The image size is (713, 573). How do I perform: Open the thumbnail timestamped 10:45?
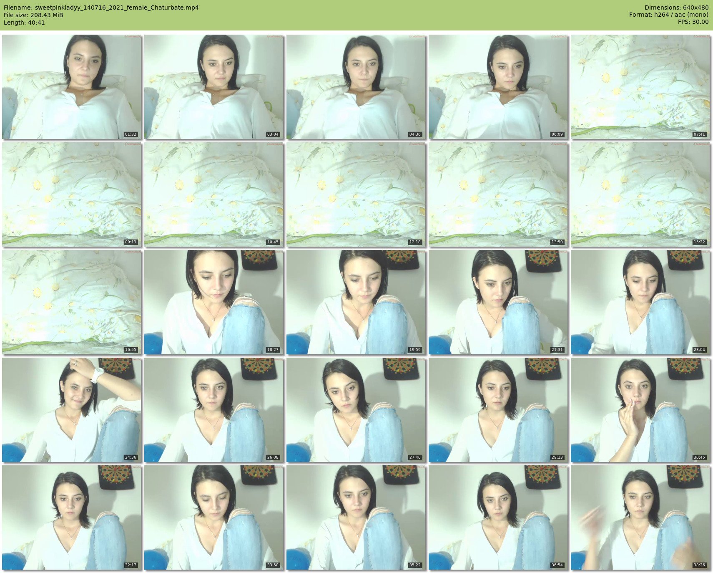(214, 194)
